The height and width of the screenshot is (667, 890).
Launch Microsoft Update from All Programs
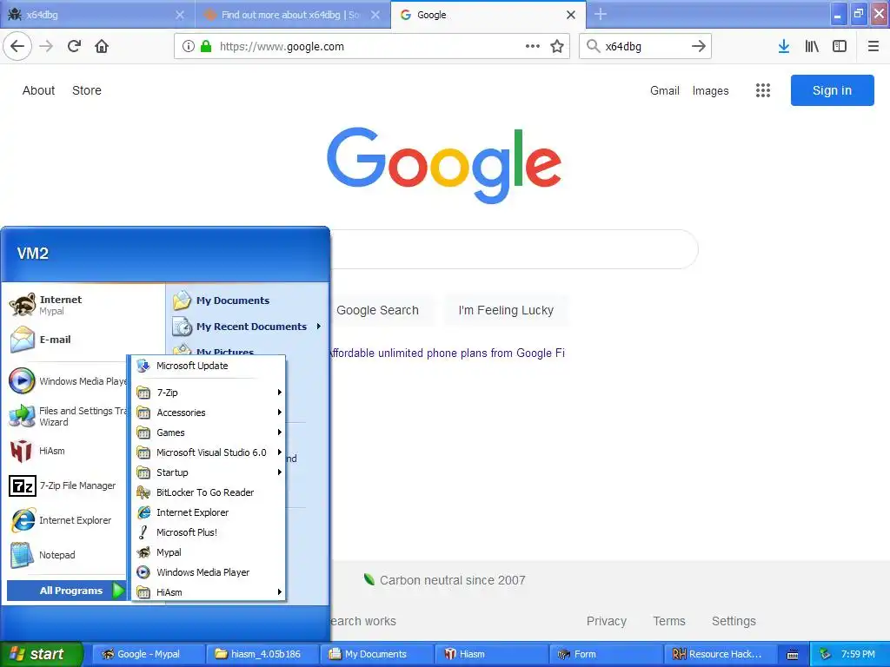(209, 366)
